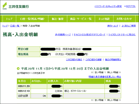Screen dimensions: 139x104
Task: Click the お取り扱い内容 column header
Action: [84, 81]
